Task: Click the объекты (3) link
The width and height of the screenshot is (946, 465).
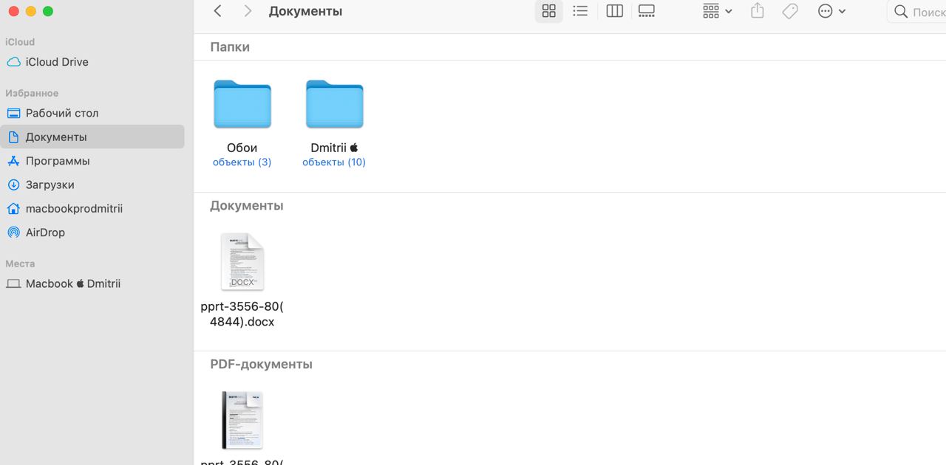Action: coord(242,162)
